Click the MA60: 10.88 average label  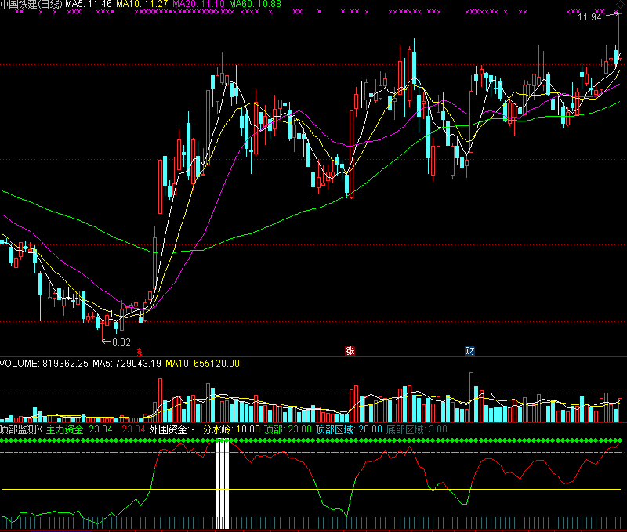(256, 4)
